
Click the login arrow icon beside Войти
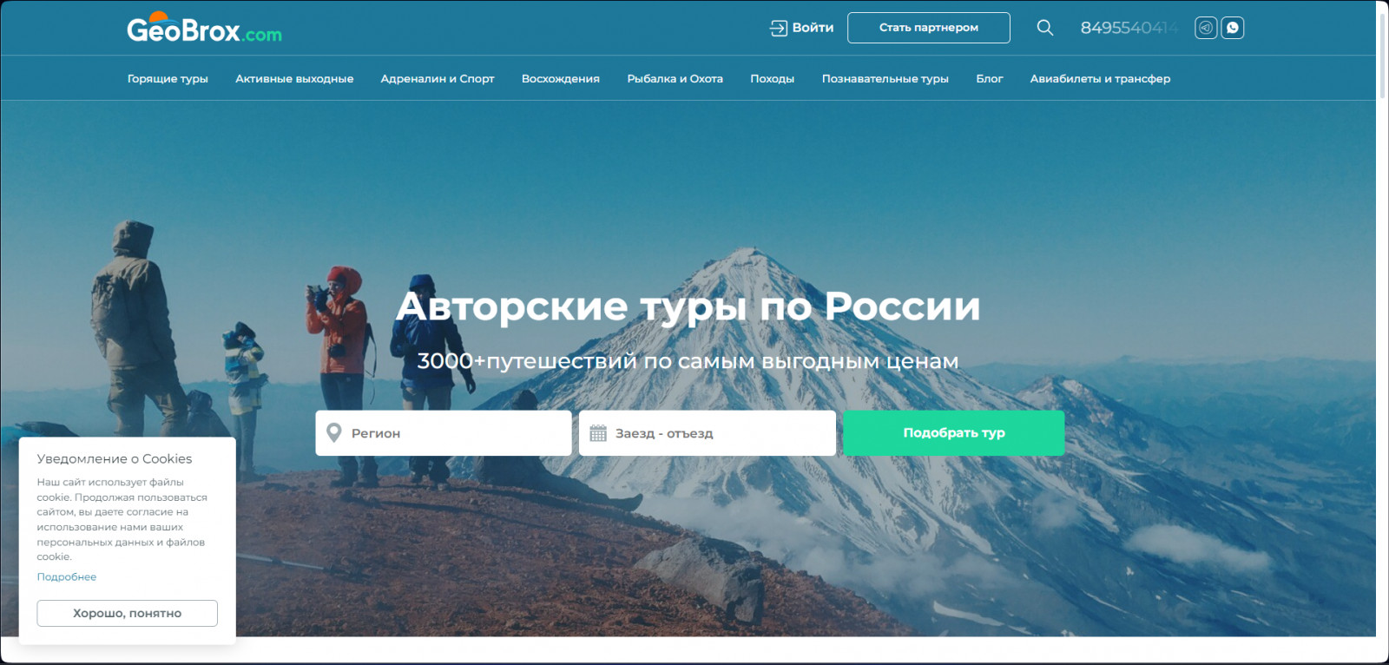tap(778, 28)
